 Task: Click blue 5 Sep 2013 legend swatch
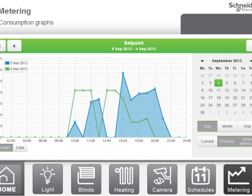click(7, 63)
